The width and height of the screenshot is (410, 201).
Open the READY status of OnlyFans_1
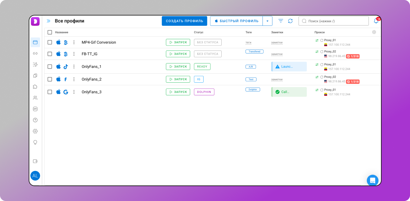(x=202, y=67)
